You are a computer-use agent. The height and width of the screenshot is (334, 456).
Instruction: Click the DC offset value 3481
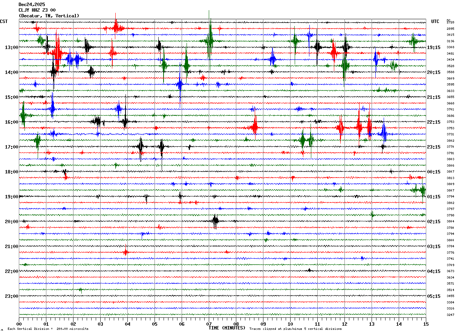450,54
